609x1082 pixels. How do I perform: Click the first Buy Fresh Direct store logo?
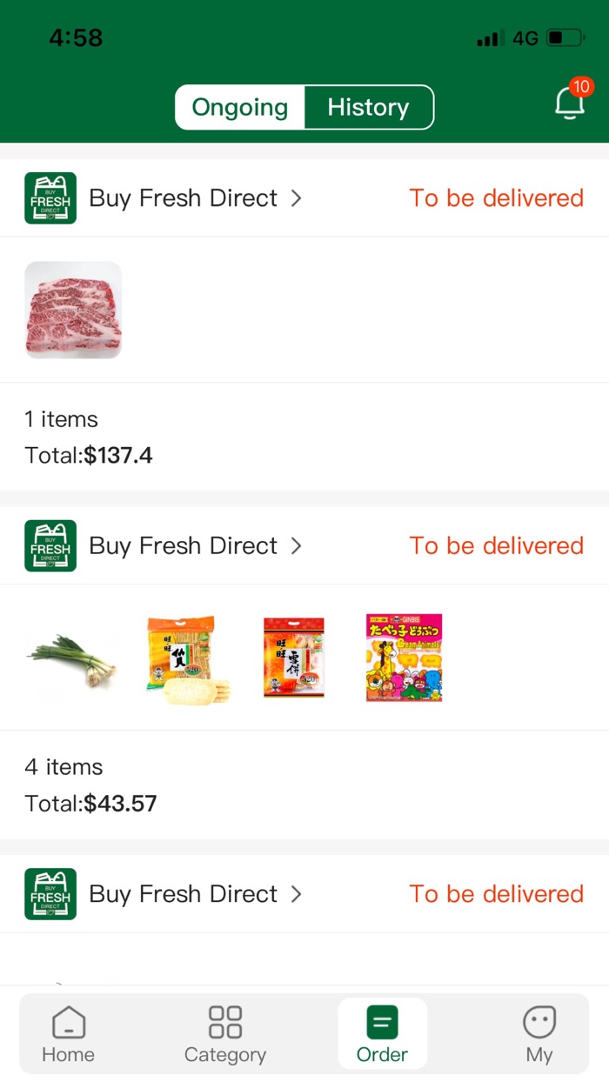pos(50,197)
